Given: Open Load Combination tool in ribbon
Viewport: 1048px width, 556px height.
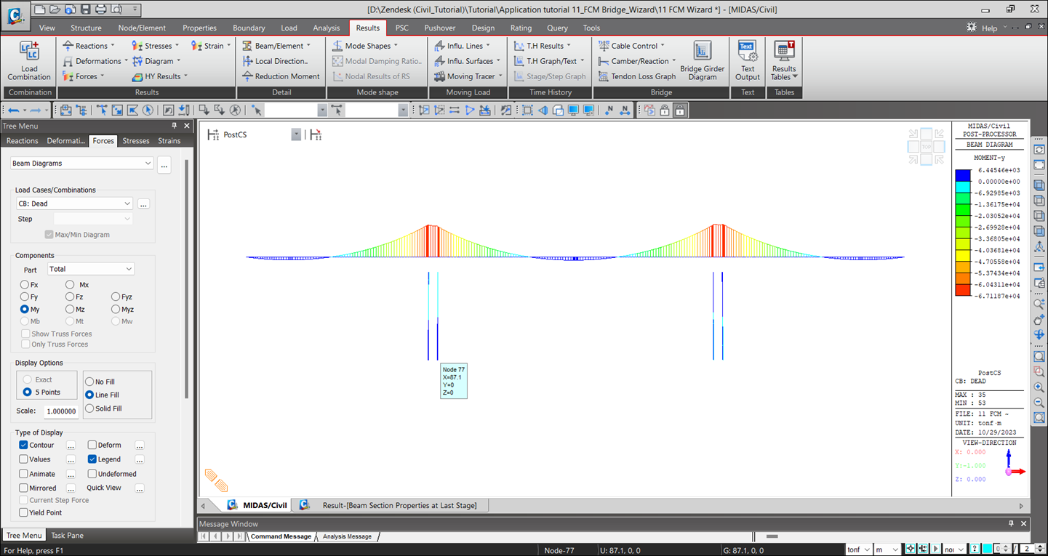Looking at the screenshot, I should pos(29,61).
